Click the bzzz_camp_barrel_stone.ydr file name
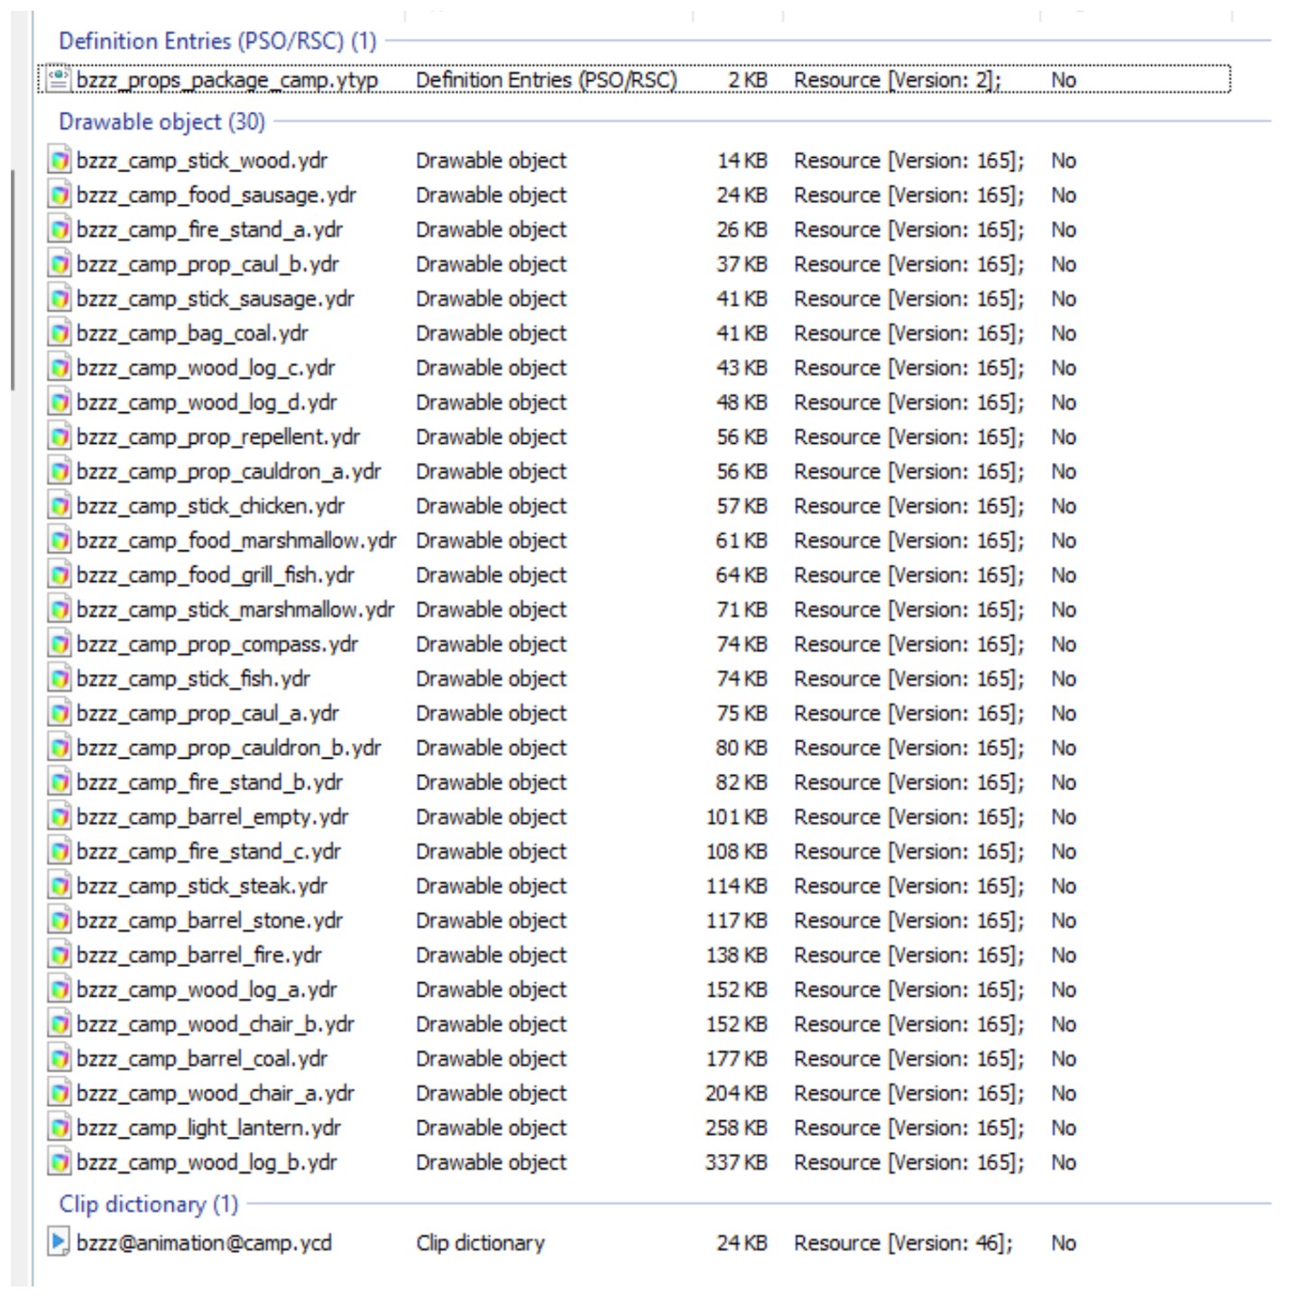 click(x=210, y=921)
